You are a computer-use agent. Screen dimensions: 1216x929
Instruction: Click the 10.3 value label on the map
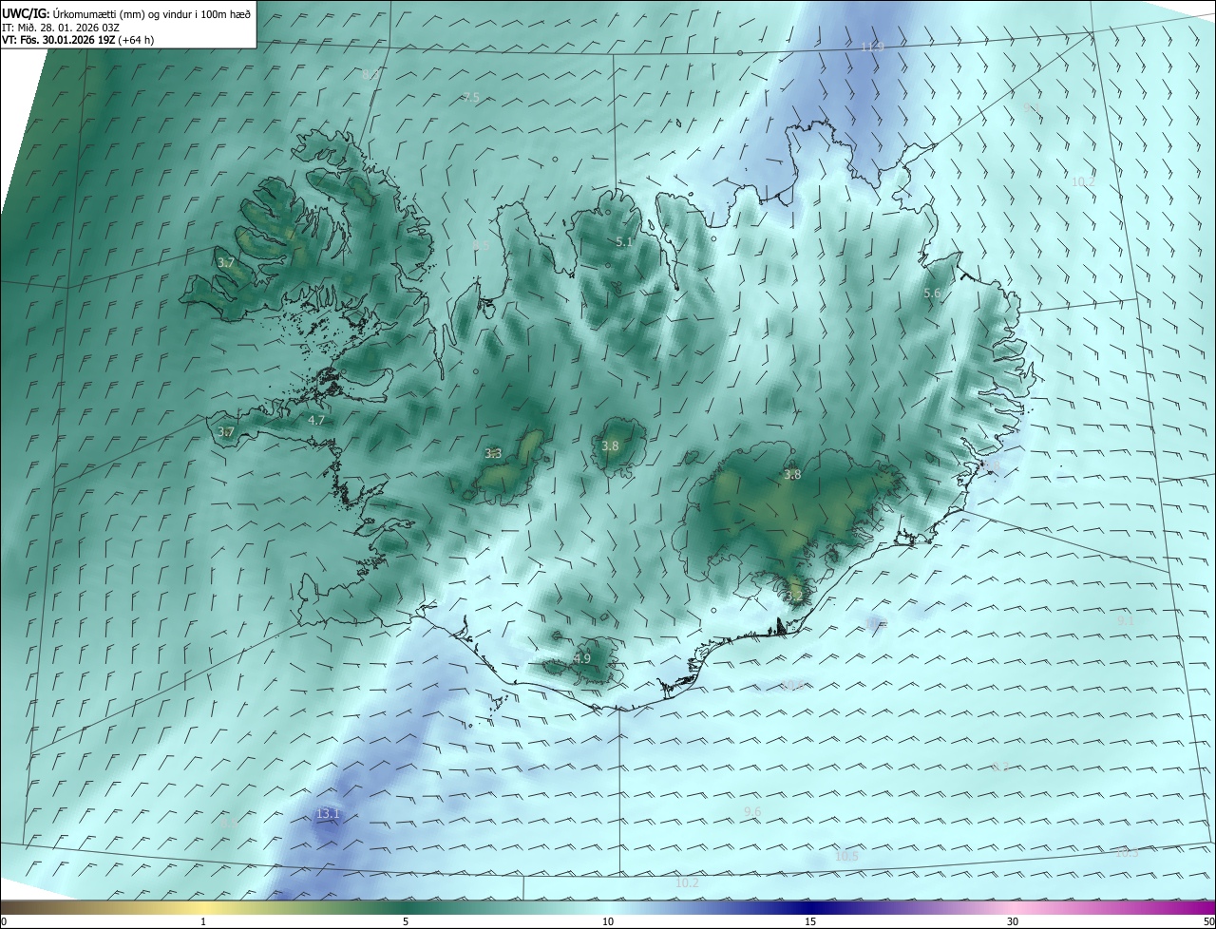(x=1127, y=853)
